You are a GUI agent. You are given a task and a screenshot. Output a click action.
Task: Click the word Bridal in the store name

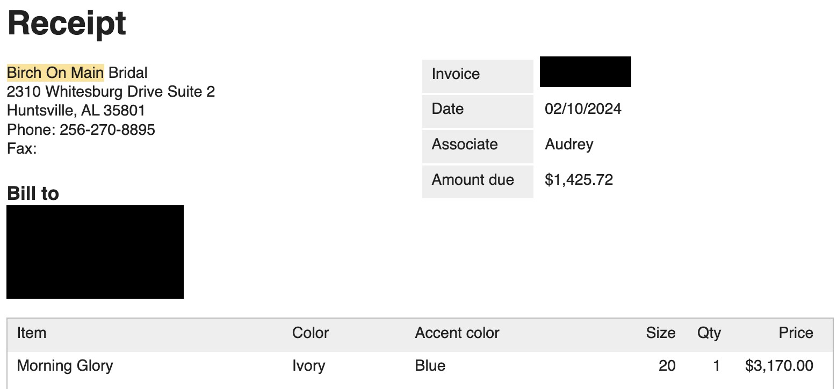coord(128,73)
